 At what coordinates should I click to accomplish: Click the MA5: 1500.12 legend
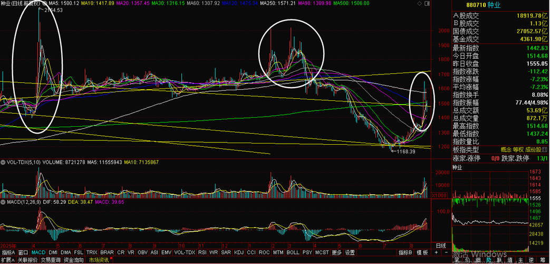tap(64, 3)
